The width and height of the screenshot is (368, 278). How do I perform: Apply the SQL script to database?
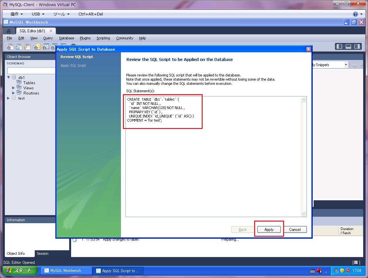(x=269, y=230)
